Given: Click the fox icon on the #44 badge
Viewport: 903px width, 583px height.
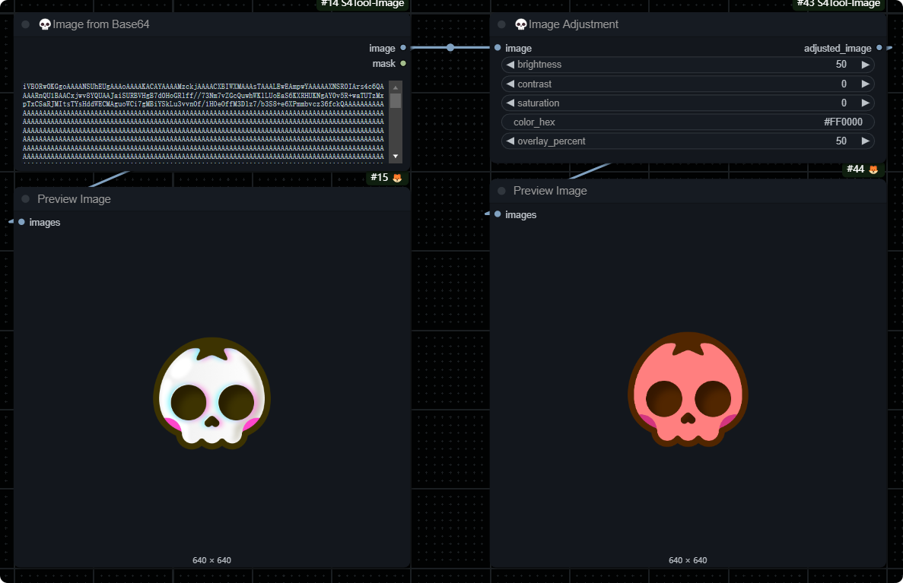Looking at the screenshot, I should [x=873, y=170].
